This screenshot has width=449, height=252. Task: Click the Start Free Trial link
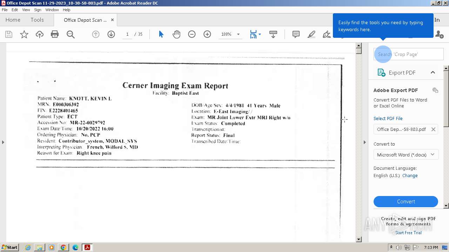[x=408, y=233]
